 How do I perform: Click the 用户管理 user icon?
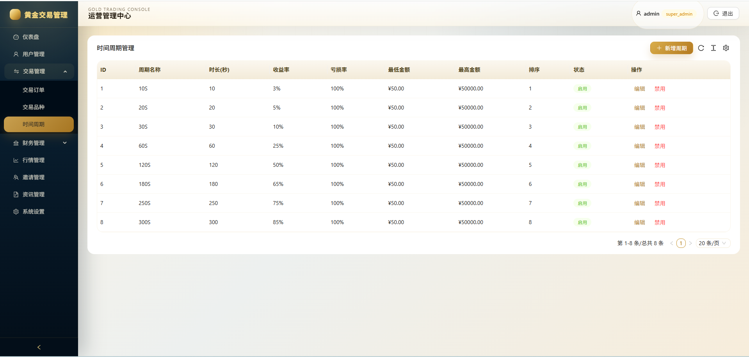coord(16,54)
